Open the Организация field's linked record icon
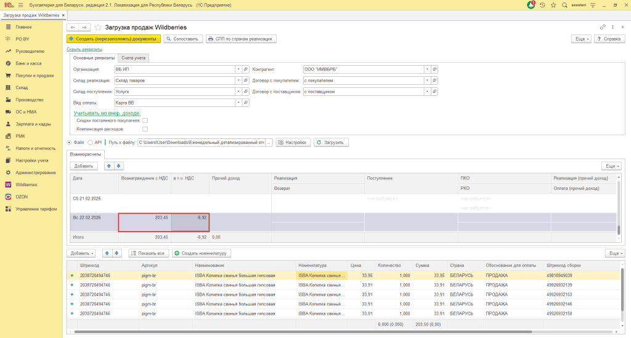This screenshot has height=338, width=631. (x=245, y=69)
